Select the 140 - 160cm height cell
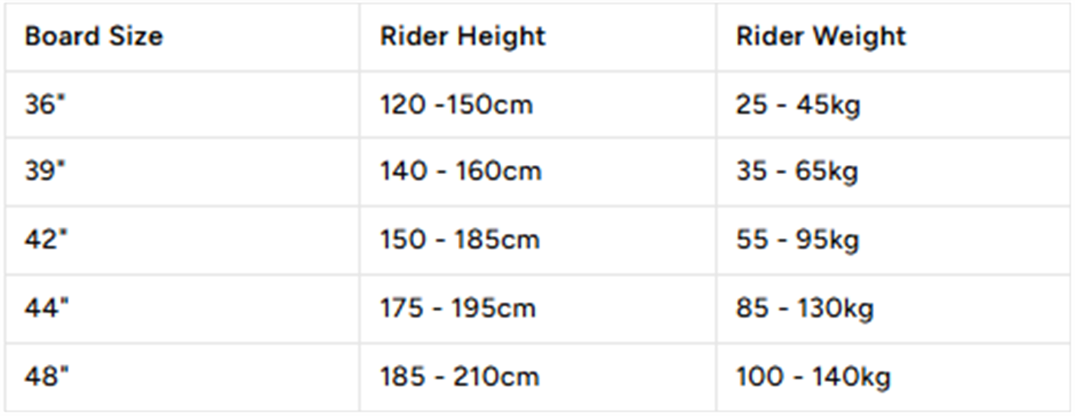Viewport: 1075px width, 416px height. click(x=461, y=171)
